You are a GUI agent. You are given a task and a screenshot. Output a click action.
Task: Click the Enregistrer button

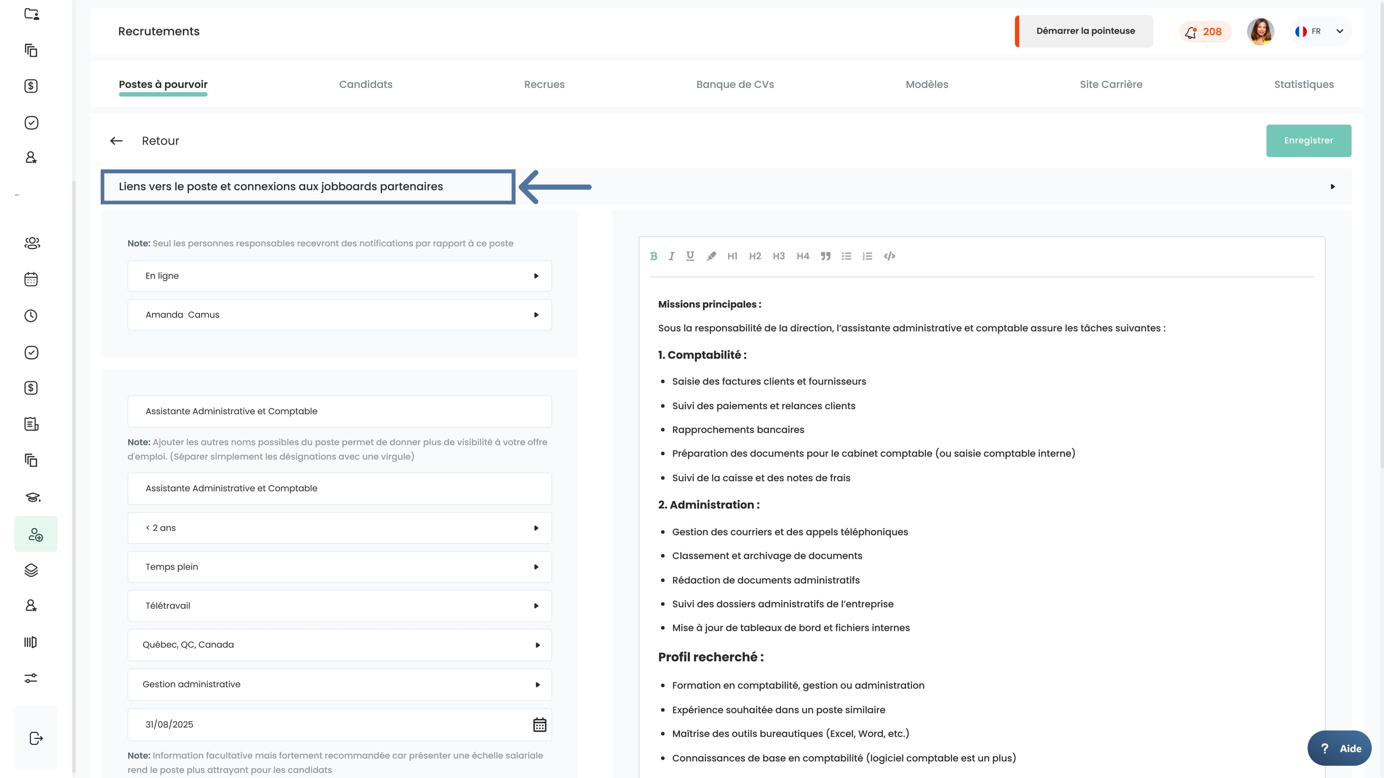tap(1308, 141)
